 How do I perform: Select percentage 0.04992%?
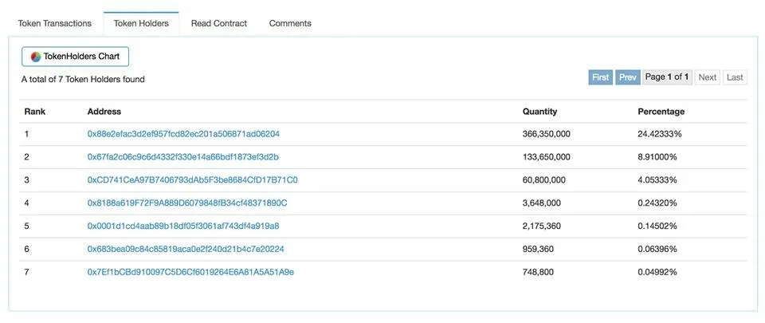click(657, 272)
